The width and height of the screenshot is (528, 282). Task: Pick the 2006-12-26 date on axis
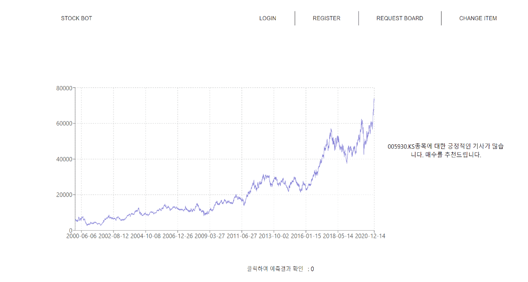click(178, 236)
